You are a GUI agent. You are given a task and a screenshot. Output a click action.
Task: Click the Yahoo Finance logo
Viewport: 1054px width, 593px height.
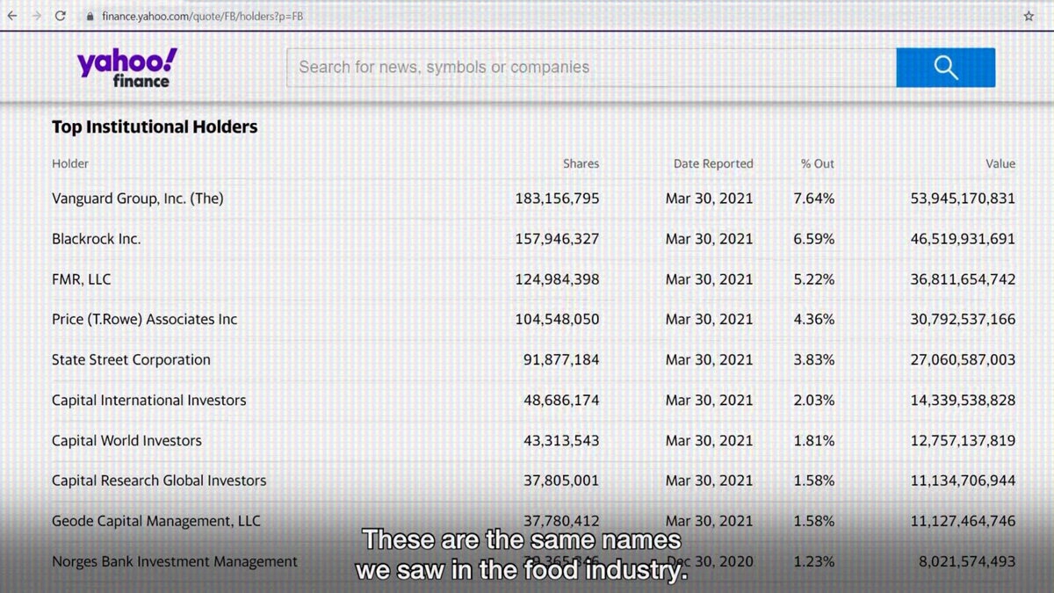click(x=126, y=68)
